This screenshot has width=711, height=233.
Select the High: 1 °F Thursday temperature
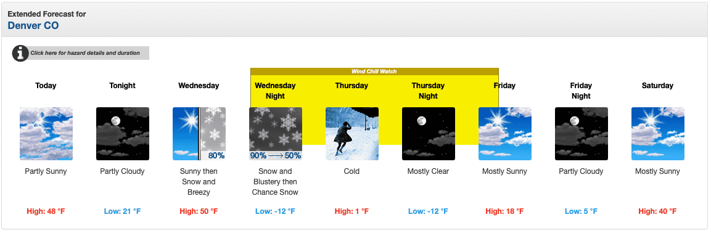pyautogui.click(x=352, y=211)
